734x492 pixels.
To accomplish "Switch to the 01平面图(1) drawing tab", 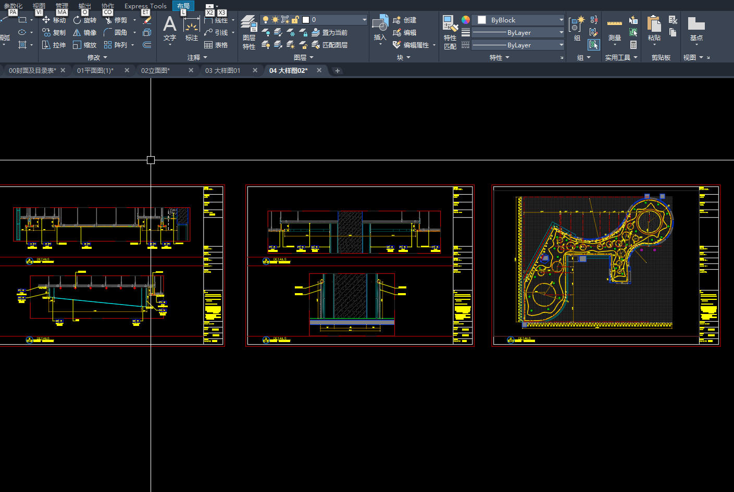I will 95,70.
